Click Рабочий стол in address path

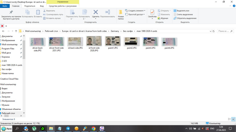(x=51, y=31)
